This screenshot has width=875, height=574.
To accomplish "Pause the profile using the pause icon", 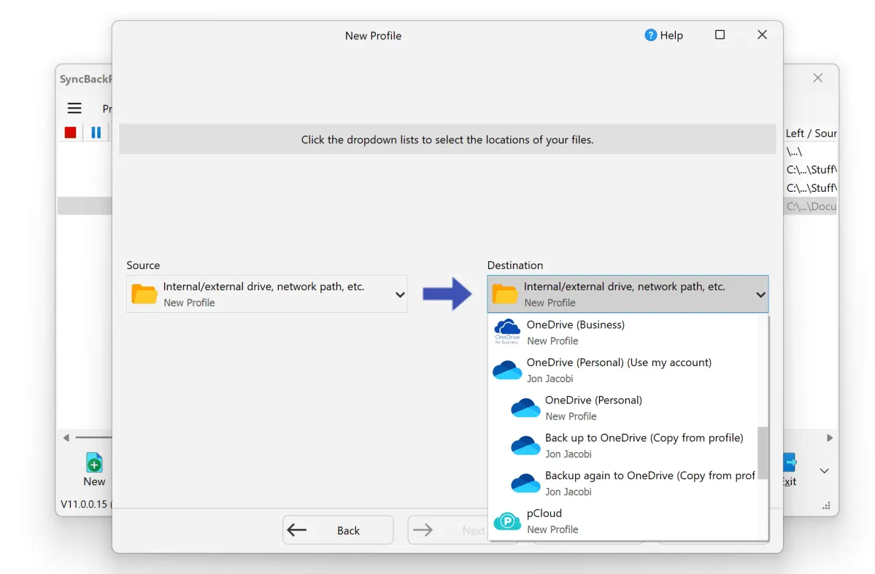I will pos(97,132).
